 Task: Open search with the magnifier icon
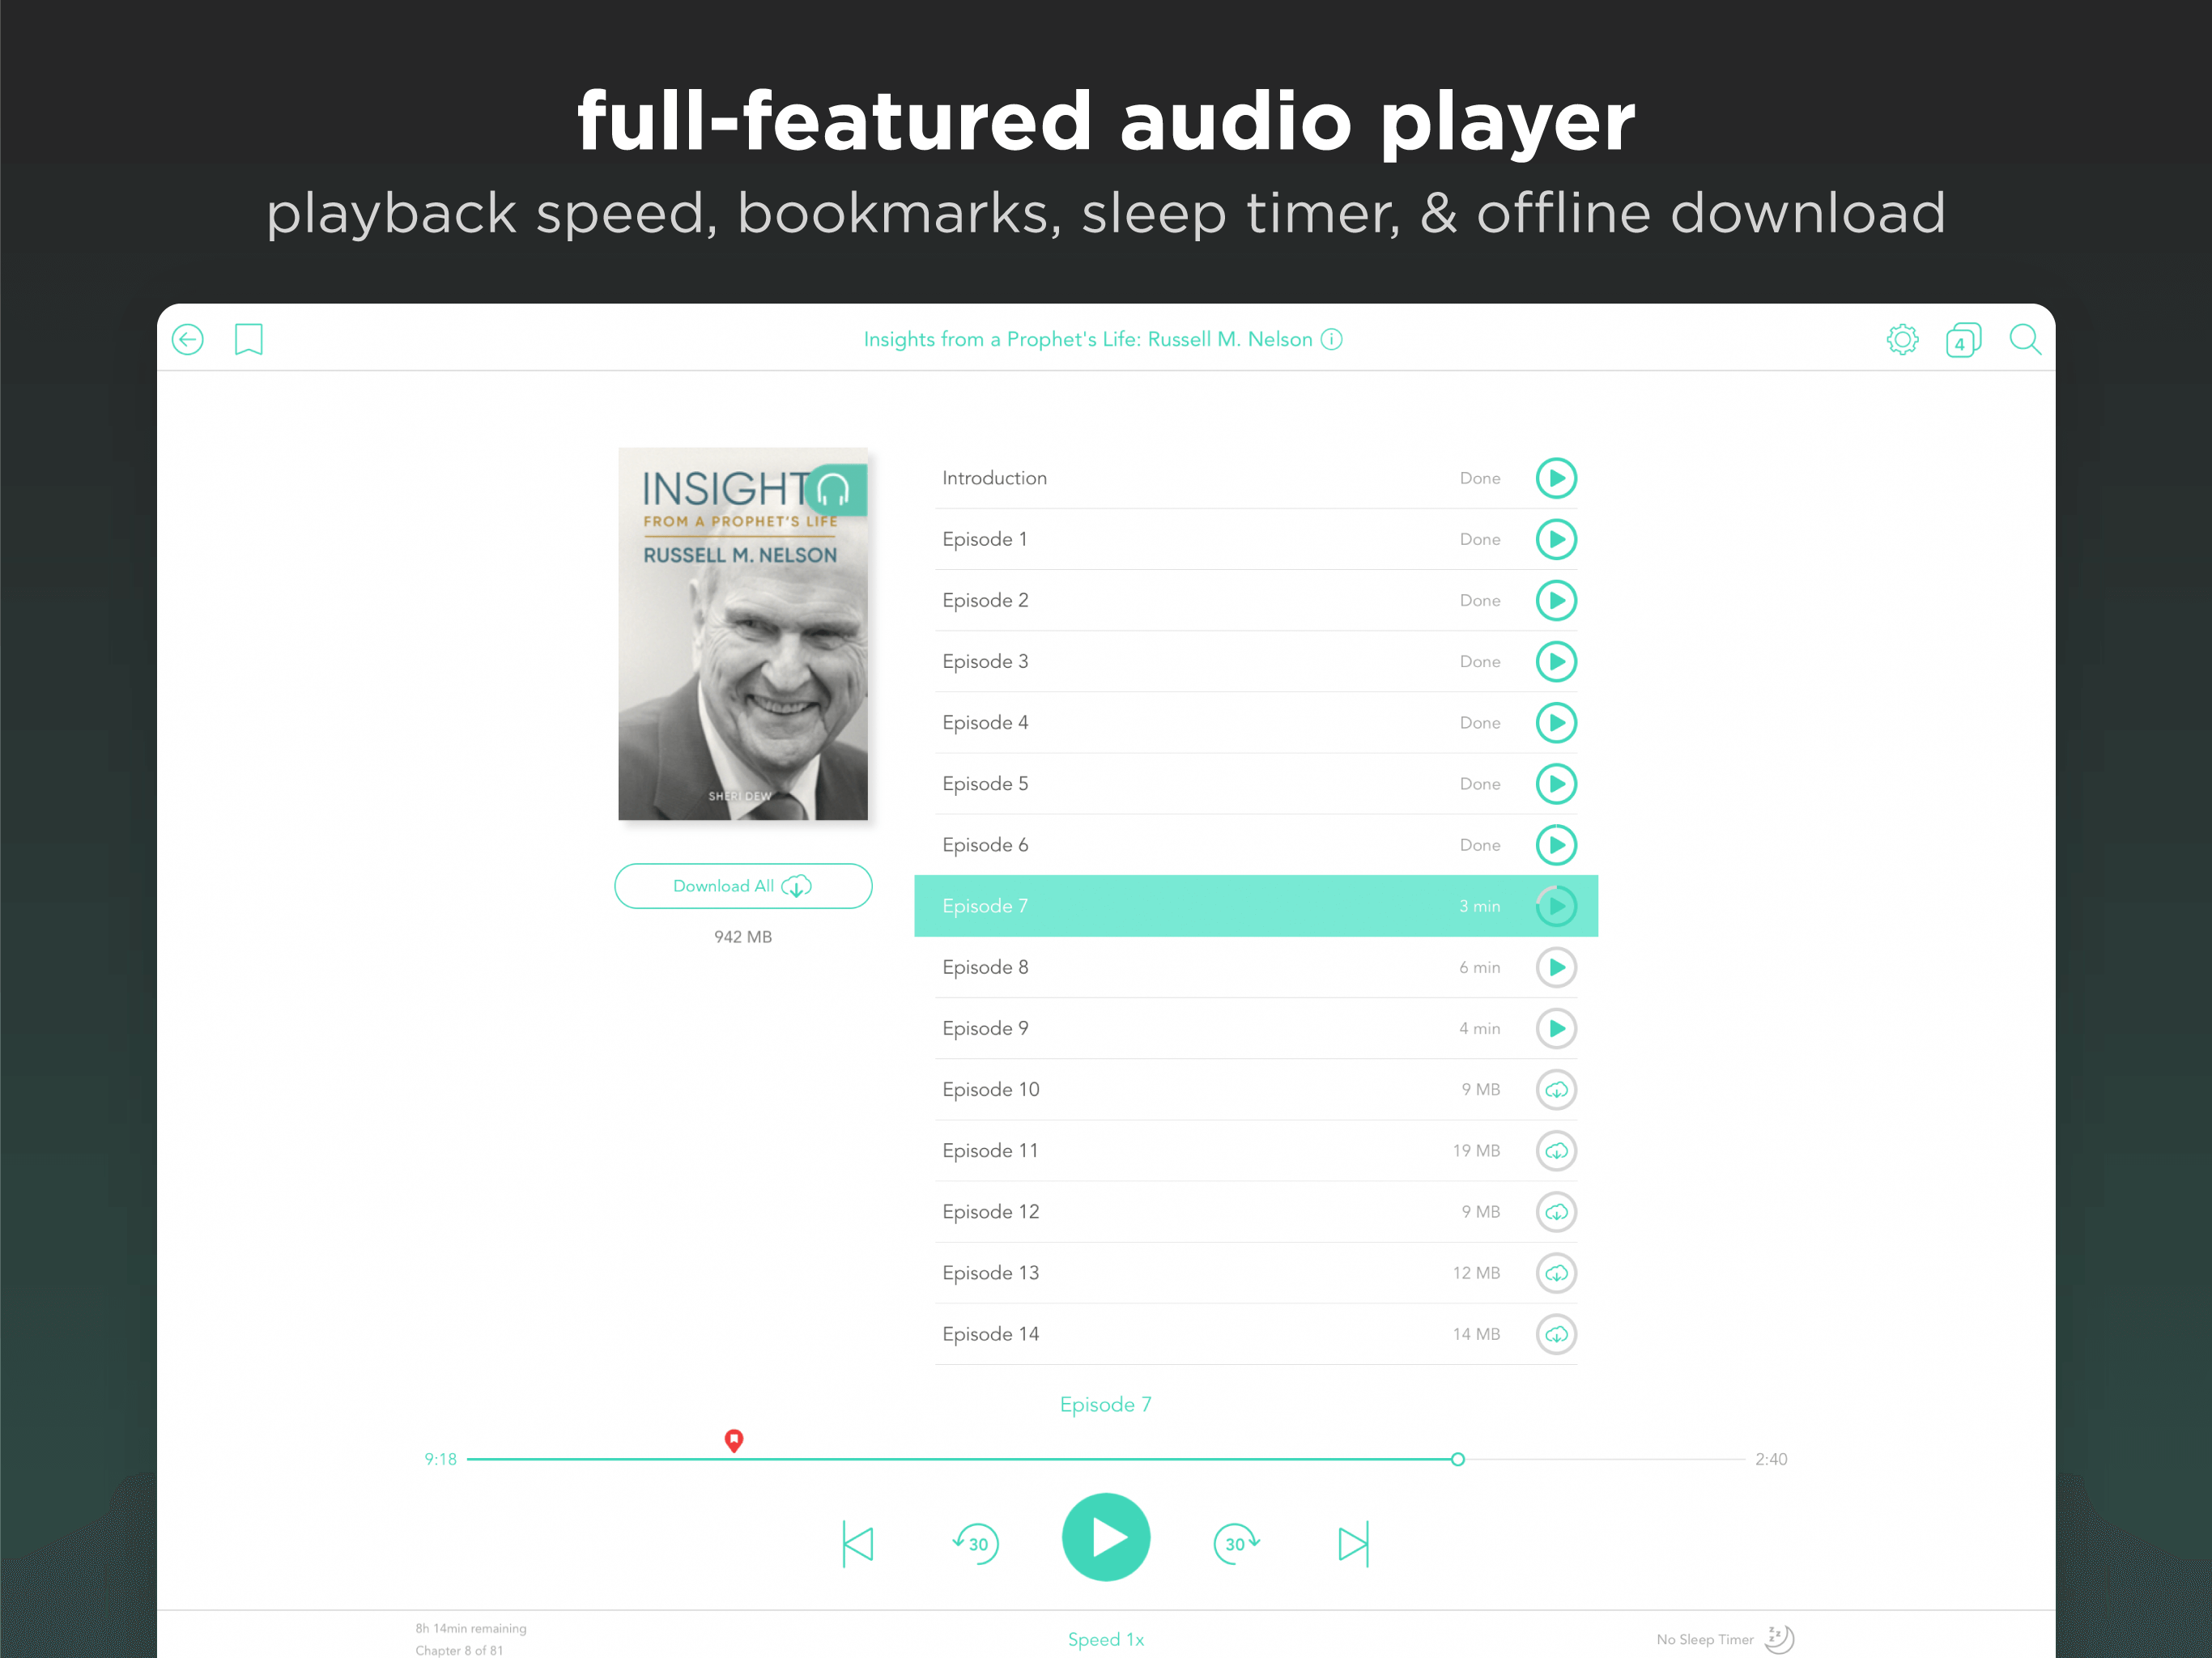(x=2025, y=340)
